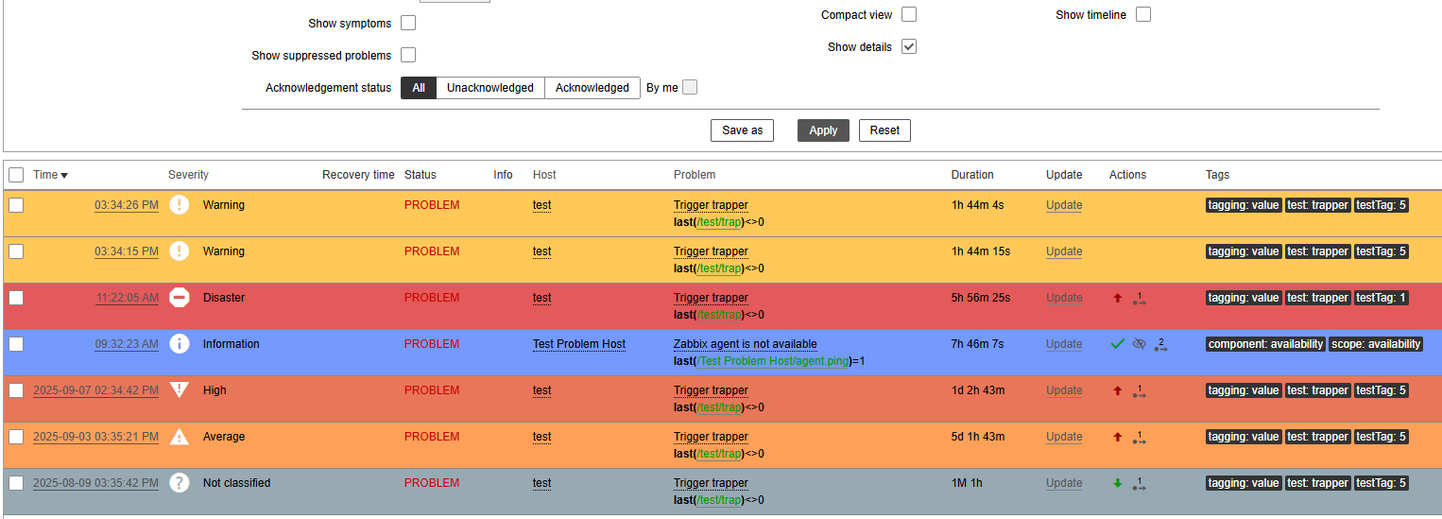The image size is (1442, 519).
Task: Uncheck the Show details checkbox
Action: (x=909, y=46)
